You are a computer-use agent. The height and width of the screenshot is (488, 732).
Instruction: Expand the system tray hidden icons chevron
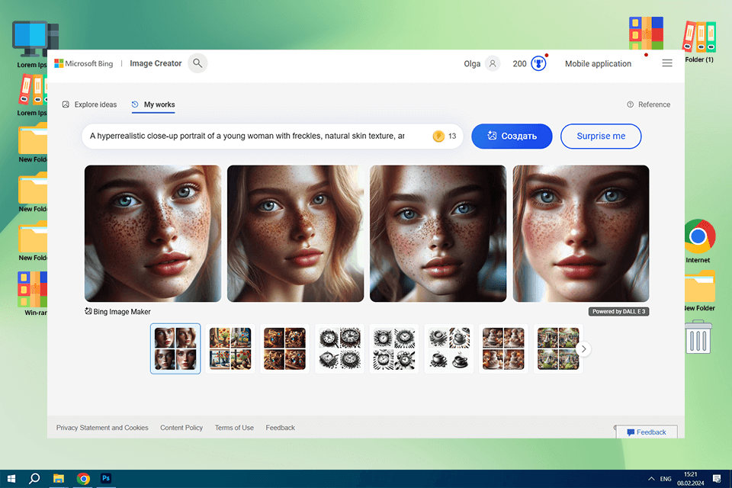pyautogui.click(x=651, y=478)
